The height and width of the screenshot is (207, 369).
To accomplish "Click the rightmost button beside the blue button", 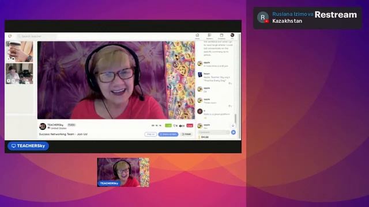I will click(x=186, y=134).
